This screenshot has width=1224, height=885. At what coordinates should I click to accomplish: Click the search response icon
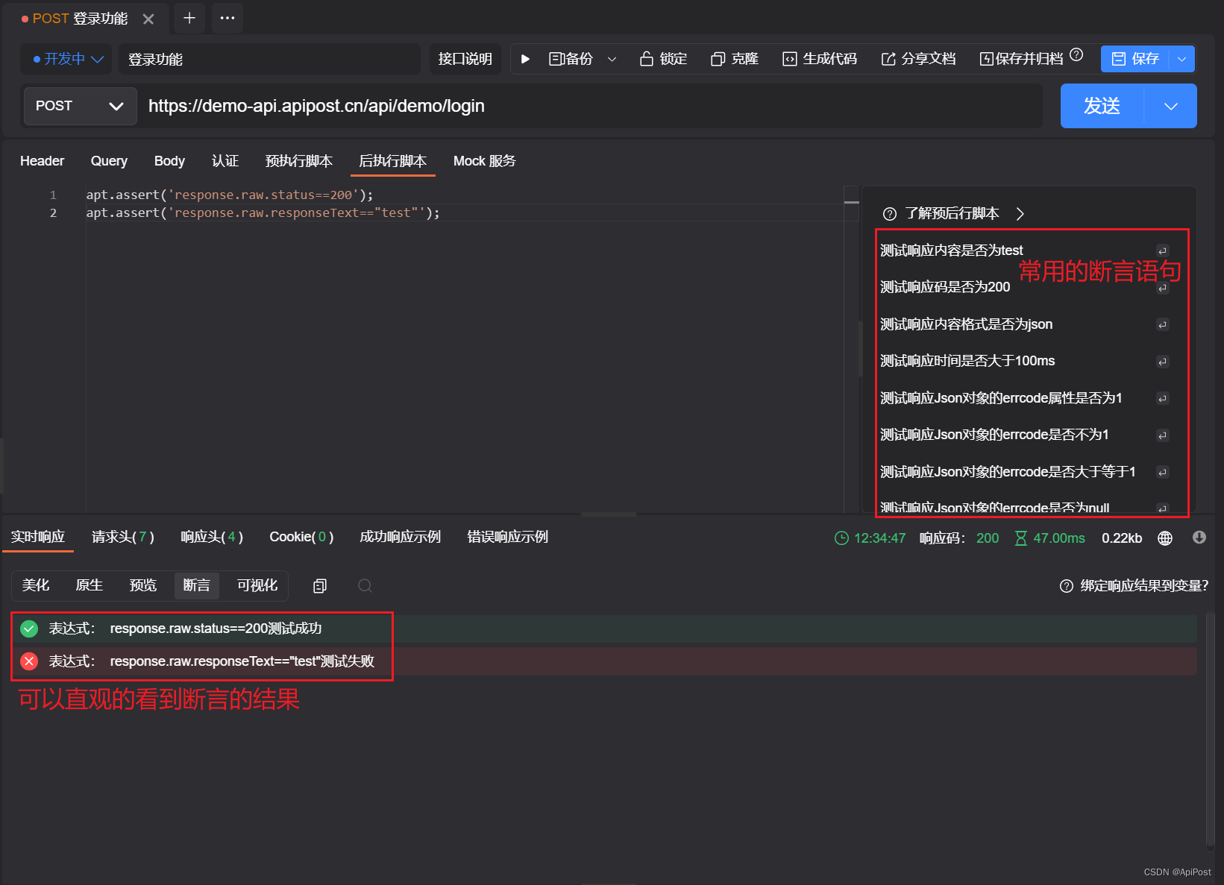(365, 586)
